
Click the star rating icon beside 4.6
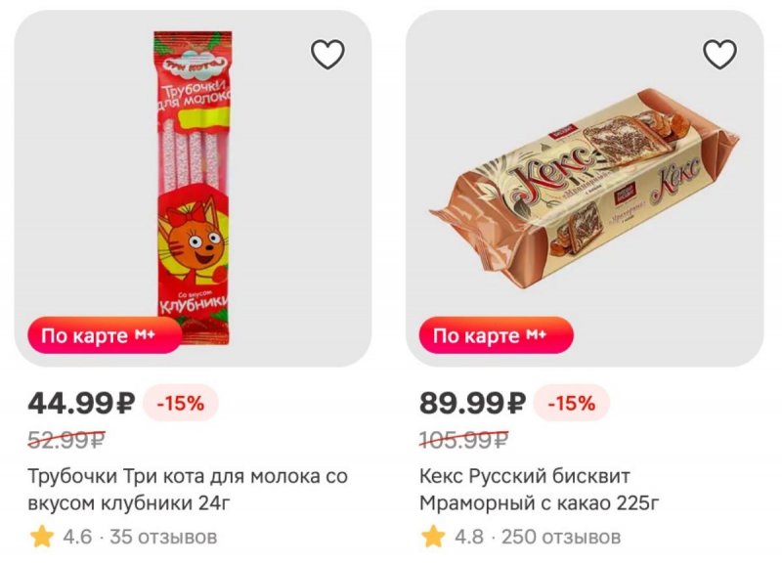(42, 537)
